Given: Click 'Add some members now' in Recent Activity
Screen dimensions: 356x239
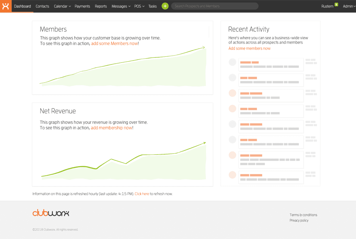Looking at the screenshot, I should [249, 48].
